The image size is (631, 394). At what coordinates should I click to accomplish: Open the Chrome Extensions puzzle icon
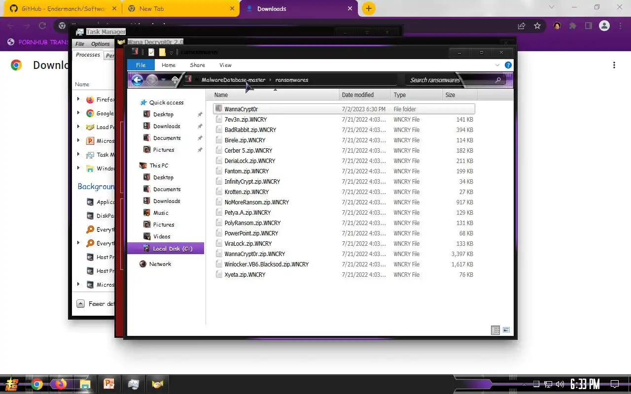572,26
